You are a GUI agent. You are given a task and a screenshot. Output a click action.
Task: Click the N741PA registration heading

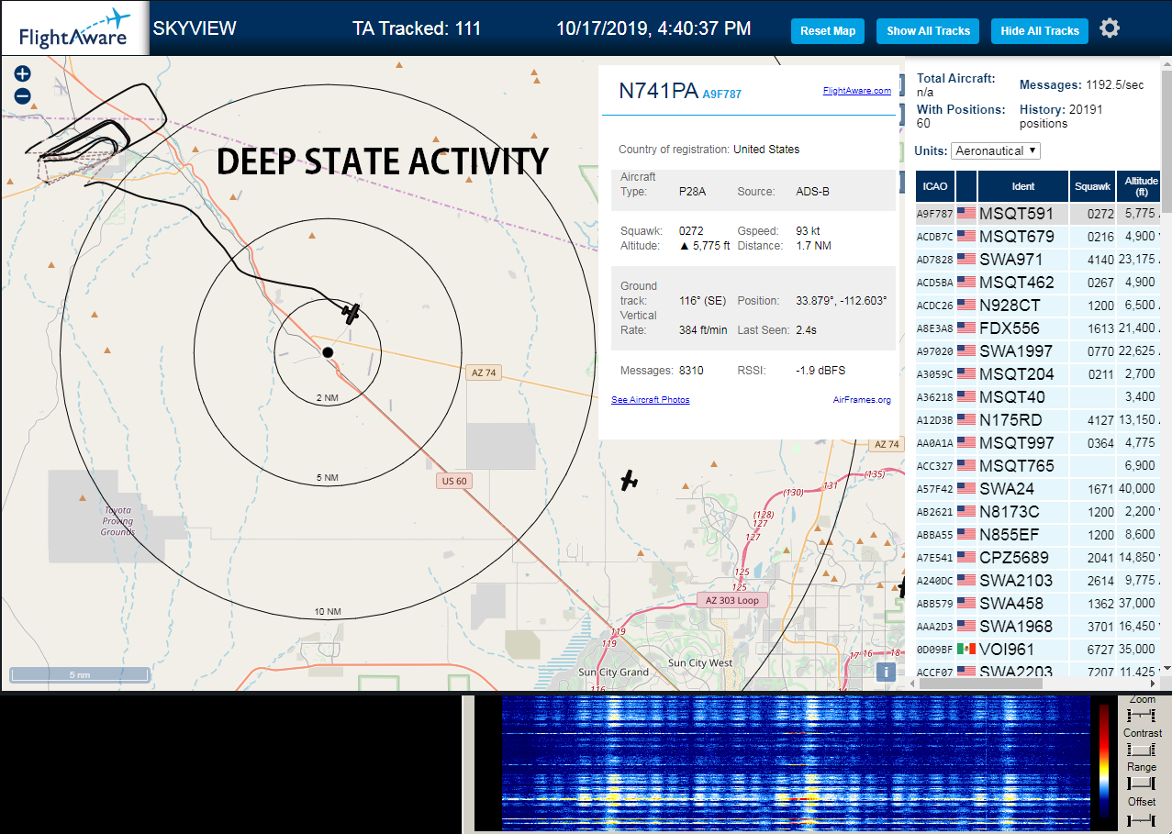(658, 90)
